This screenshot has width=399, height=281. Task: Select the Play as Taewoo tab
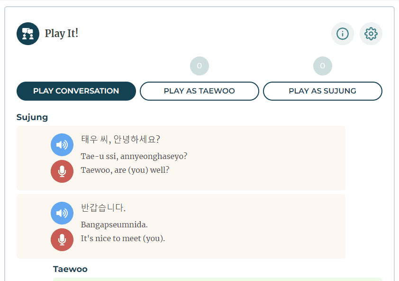point(199,91)
